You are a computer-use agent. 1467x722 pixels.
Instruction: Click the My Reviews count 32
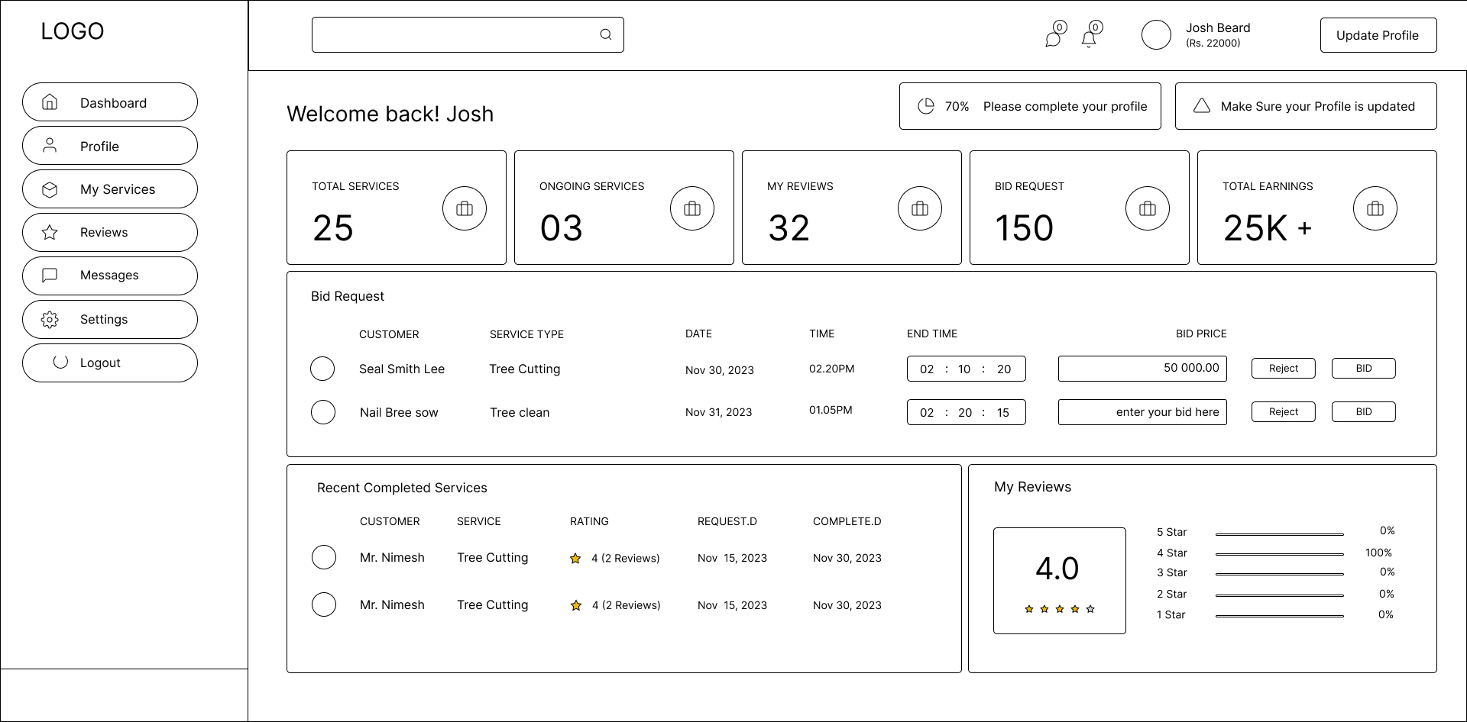click(x=789, y=228)
